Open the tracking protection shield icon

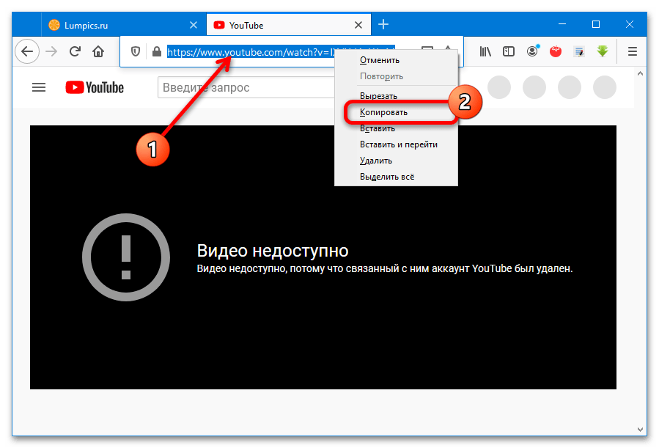pos(135,51)
